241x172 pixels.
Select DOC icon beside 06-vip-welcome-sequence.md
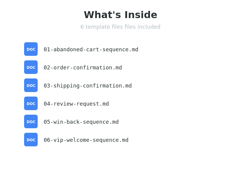pos(31,139)
